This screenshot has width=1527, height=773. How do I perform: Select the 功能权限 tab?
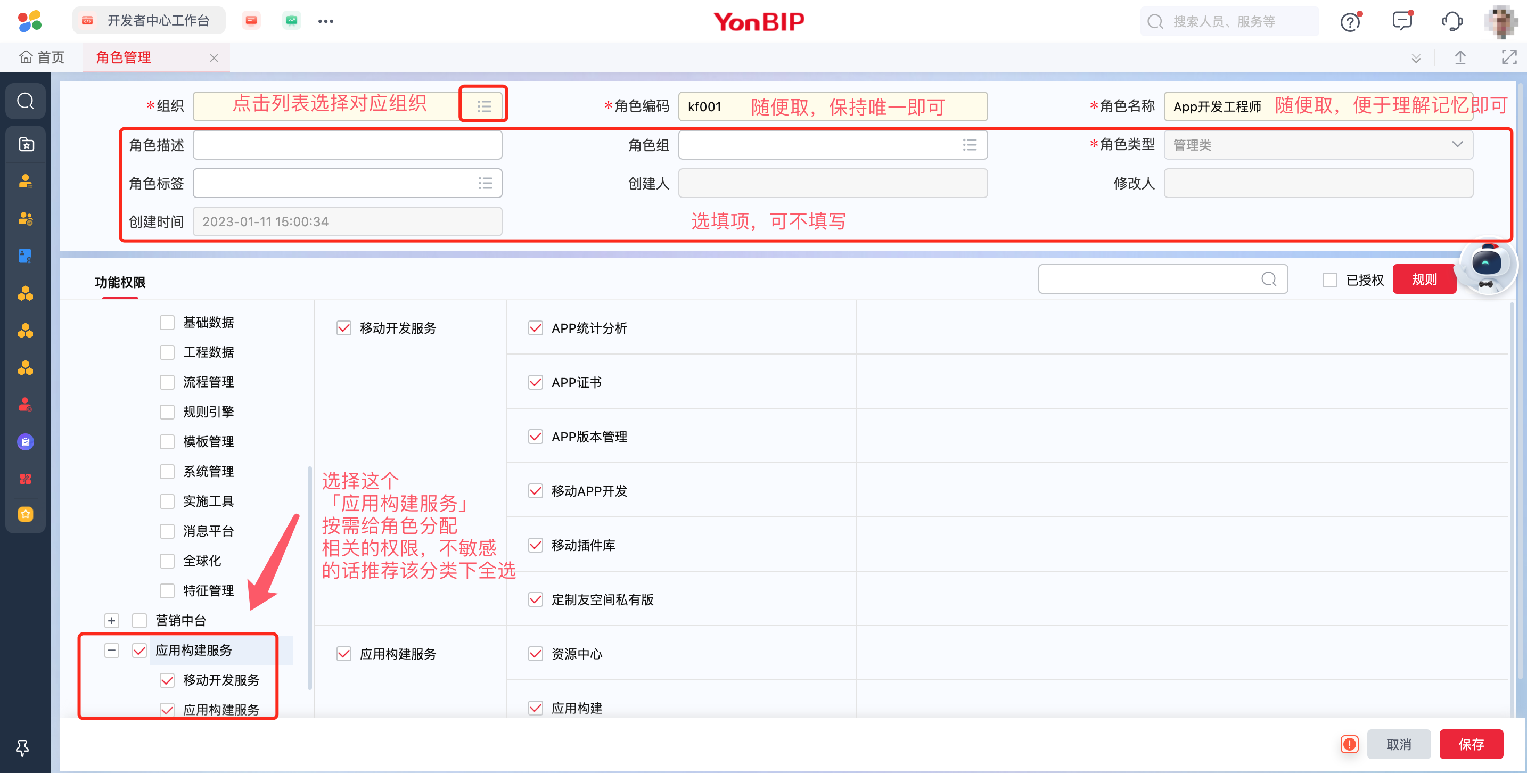(x=120, y=282)
